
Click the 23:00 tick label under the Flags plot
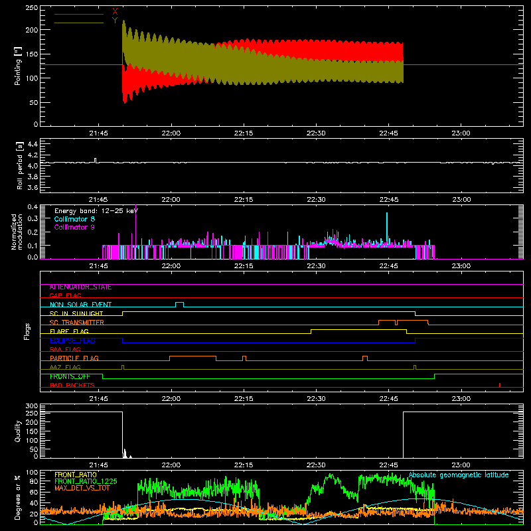point(461,399)
